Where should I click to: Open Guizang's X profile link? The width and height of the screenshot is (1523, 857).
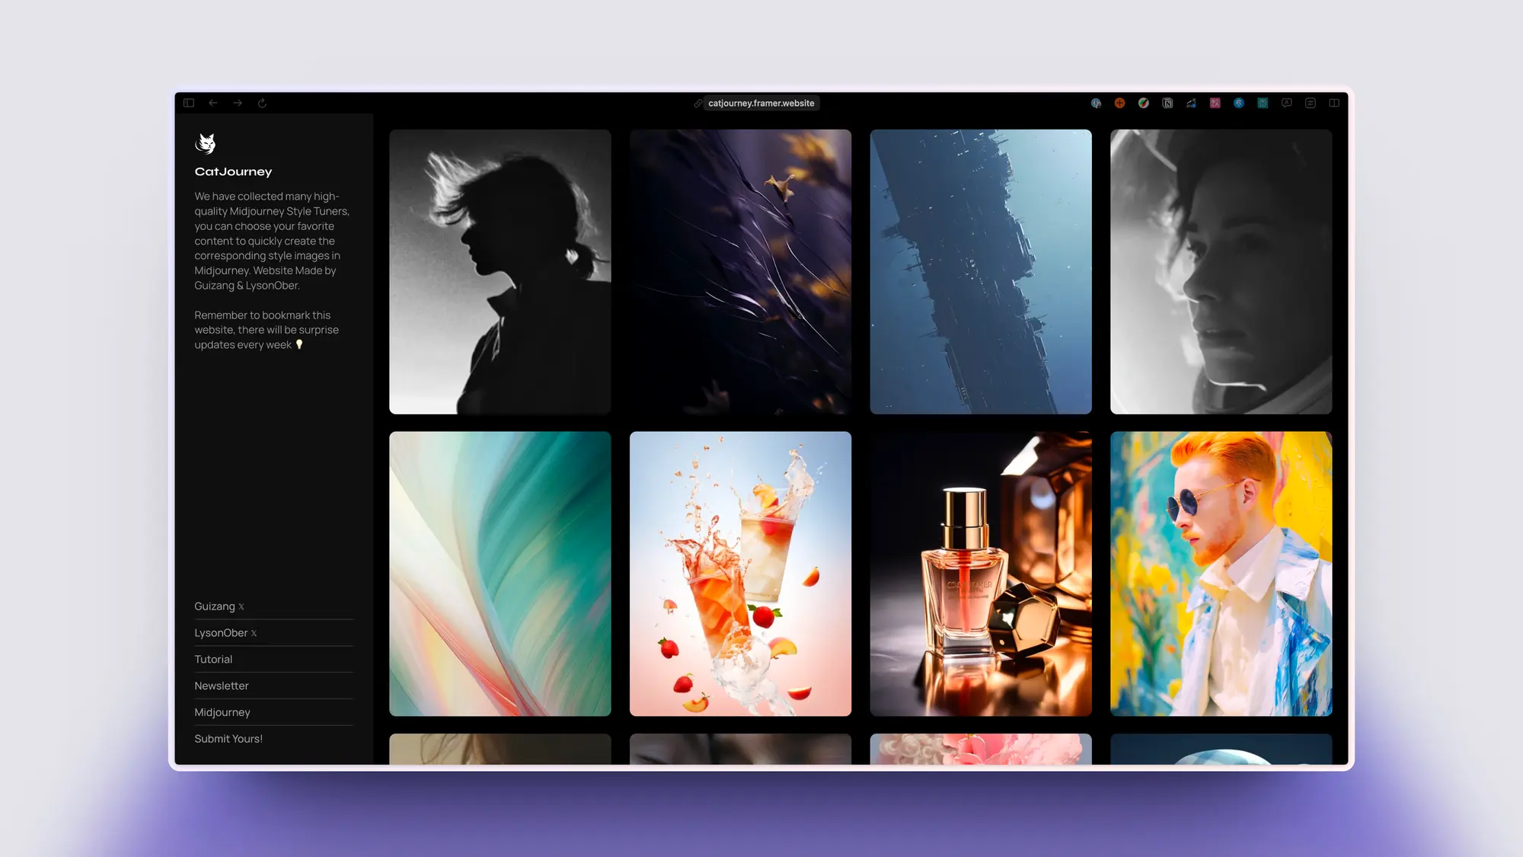(219, 606)
